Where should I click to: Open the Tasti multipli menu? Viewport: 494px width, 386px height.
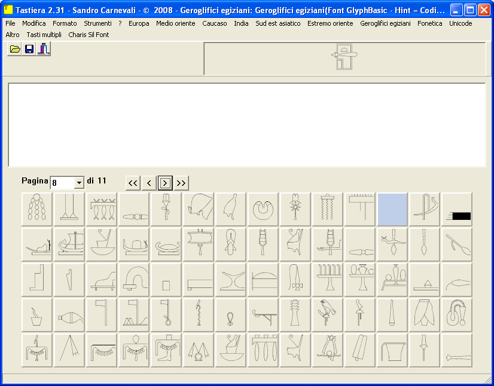coord(44,35)
